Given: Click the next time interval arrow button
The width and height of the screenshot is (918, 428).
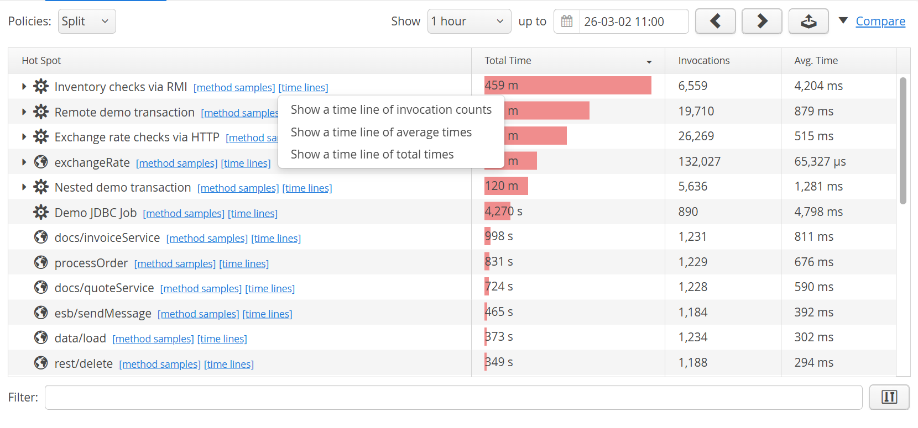Looking at the screenshot, I should point(761,22).
